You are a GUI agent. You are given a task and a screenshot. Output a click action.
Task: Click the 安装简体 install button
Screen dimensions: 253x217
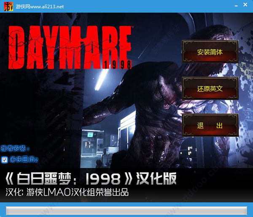[210, 52]
